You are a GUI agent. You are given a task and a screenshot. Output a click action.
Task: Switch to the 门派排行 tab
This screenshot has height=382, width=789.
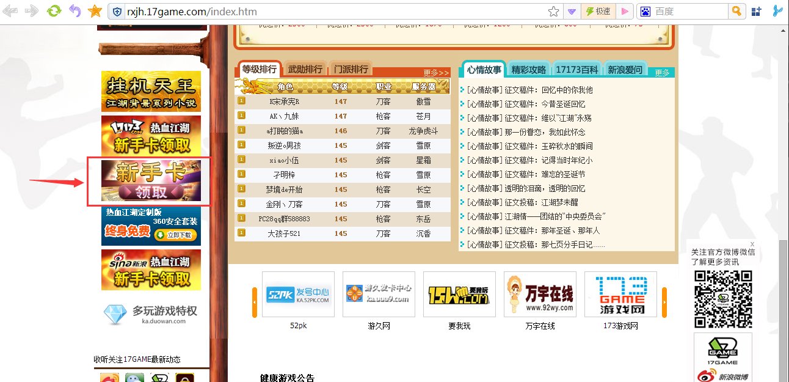(x=351, y=70)
